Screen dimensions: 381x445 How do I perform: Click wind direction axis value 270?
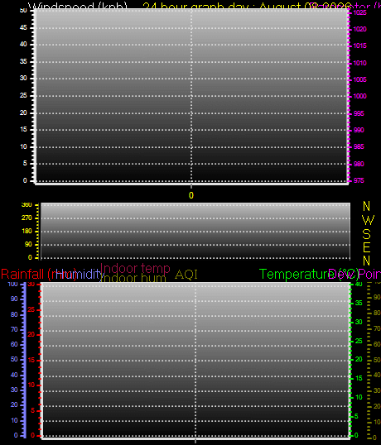(x=27, y=218)
